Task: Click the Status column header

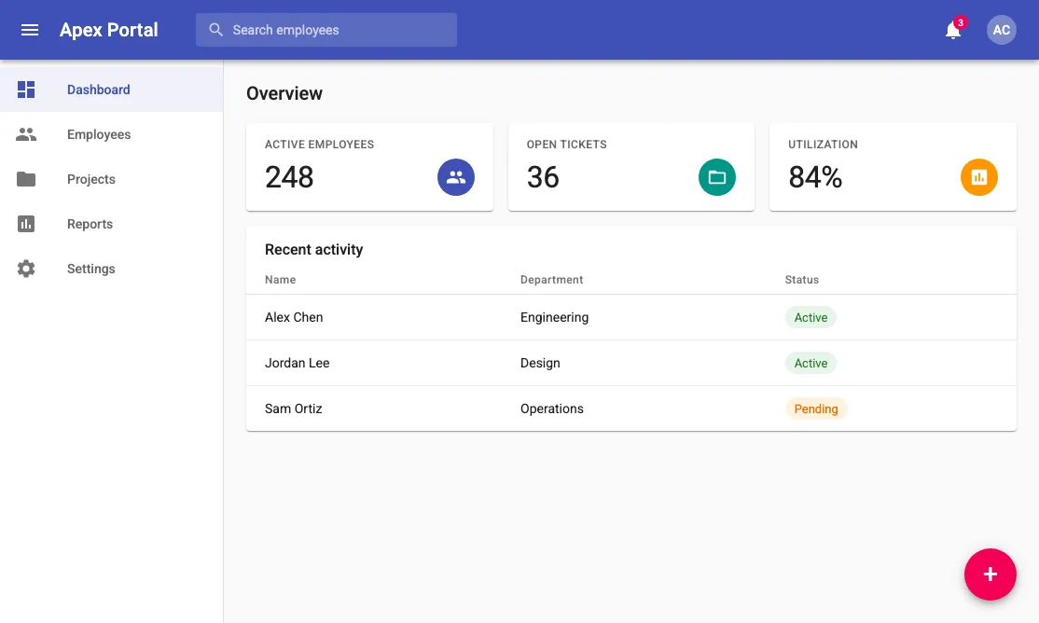Action: (x=802, y=280)
